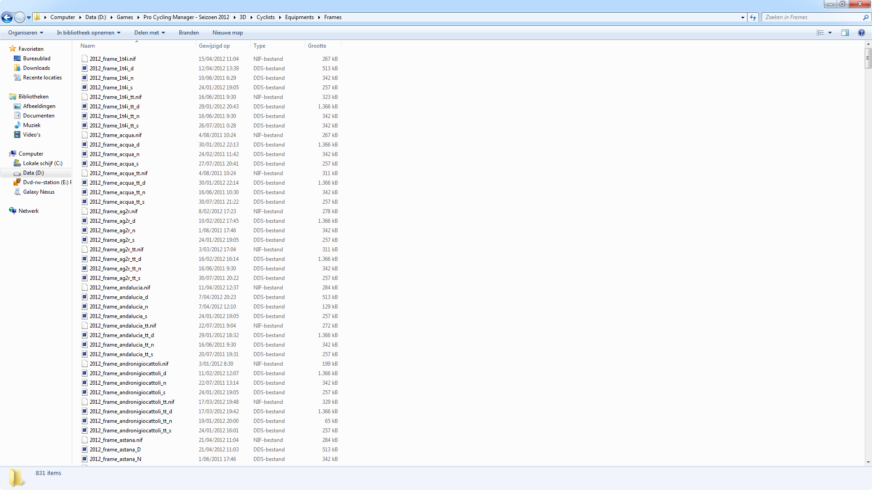
Task: Select file 2012_frame_acqua.nif
Action: click(115, 135)
